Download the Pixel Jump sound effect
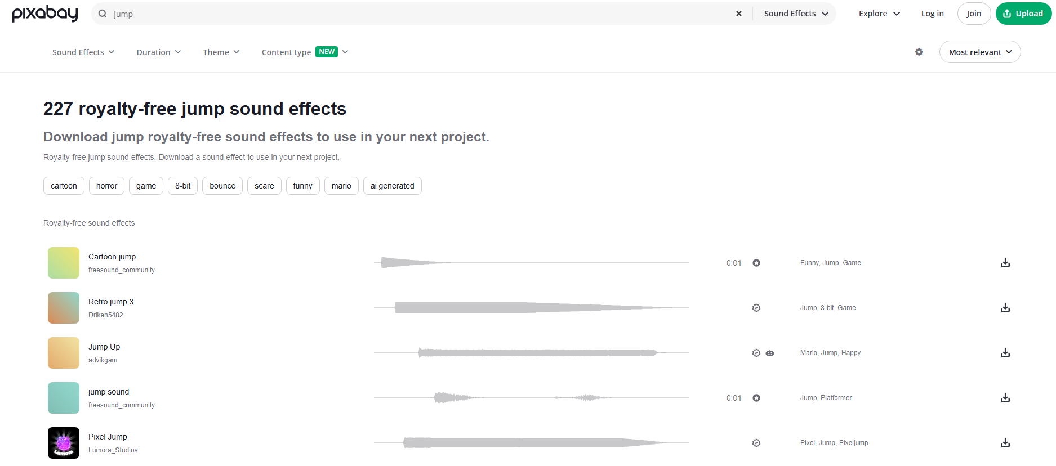Viewport: 1056px width, 466px height. pos(1005,443)
